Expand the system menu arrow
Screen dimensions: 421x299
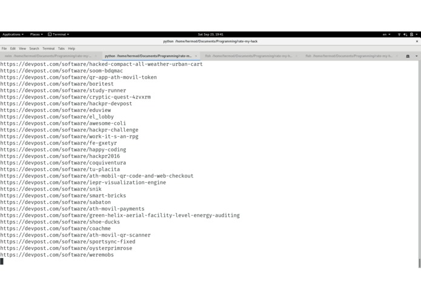[x=416, y=34]
